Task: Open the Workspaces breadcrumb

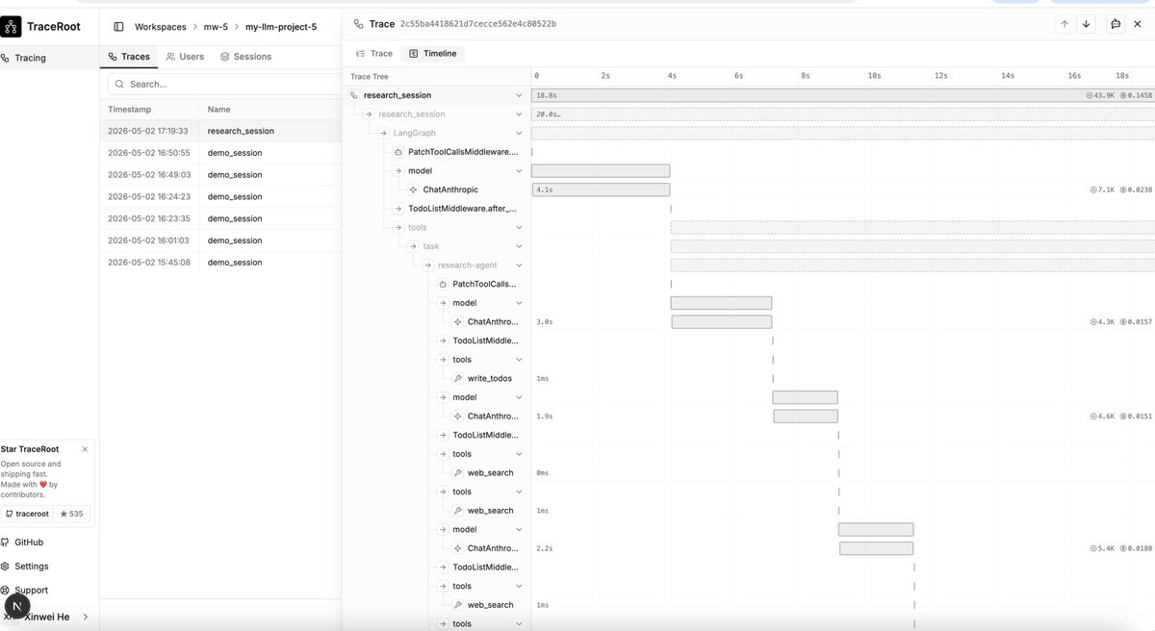Action: pos(160,27)
